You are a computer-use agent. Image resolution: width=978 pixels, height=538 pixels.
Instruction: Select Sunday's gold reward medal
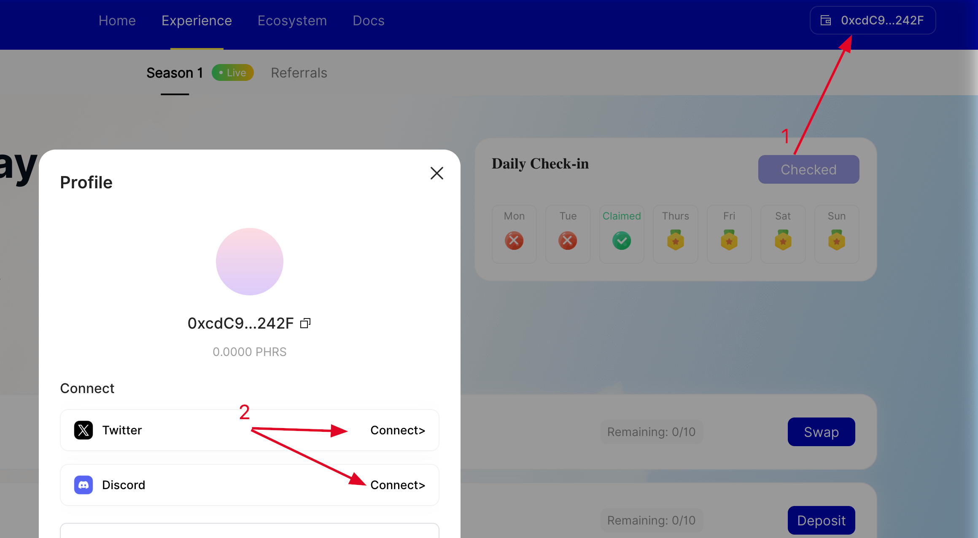pos(837,241)
